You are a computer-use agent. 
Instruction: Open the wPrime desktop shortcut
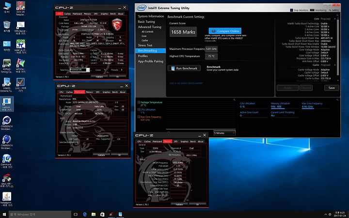(20, 66)
